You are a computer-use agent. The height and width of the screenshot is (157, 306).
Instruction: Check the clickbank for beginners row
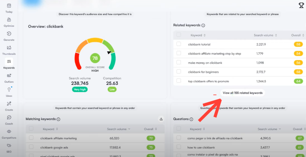178,71
